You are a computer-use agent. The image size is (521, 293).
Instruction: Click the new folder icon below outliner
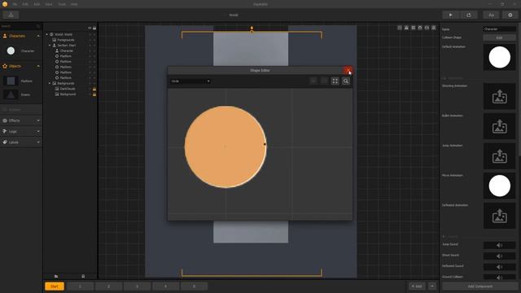(56, 276)
